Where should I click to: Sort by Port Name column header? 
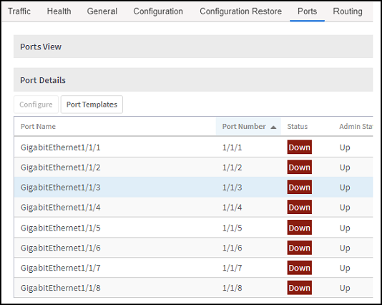pos(38,126)
